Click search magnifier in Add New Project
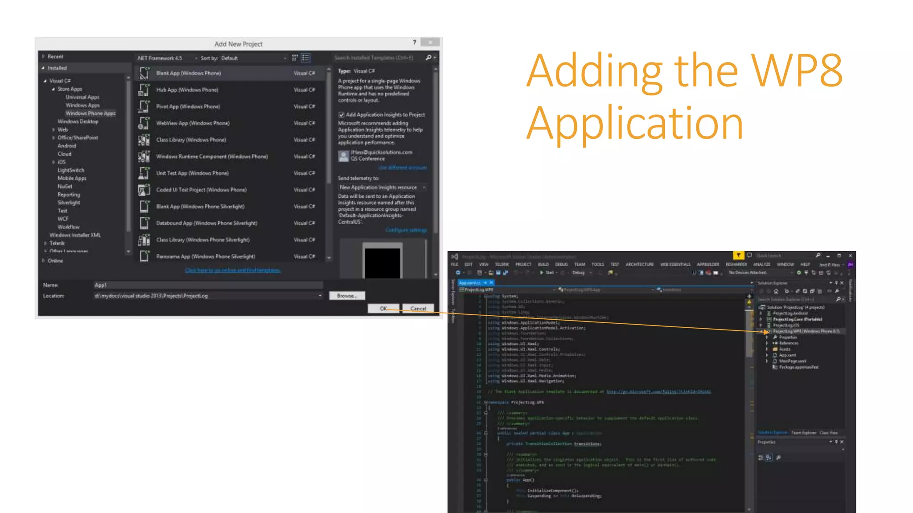Image resolution: width=913 pixels, height=513 pixels. (428, 57)
